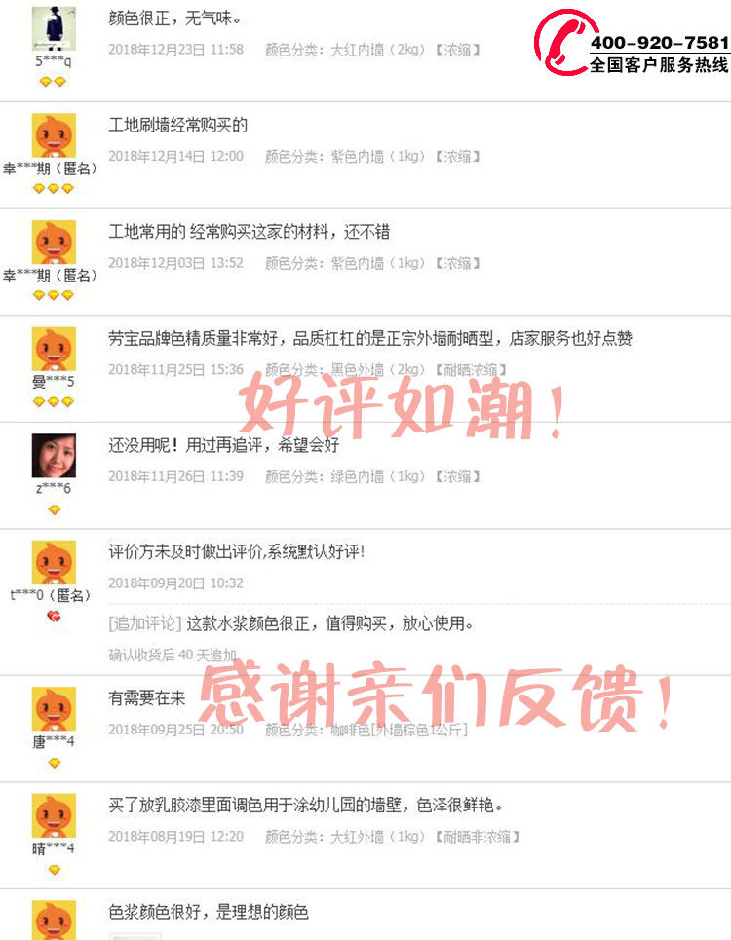
Task: Click the 工地刷墙经常购买的 review
Action: coord(178,125)
